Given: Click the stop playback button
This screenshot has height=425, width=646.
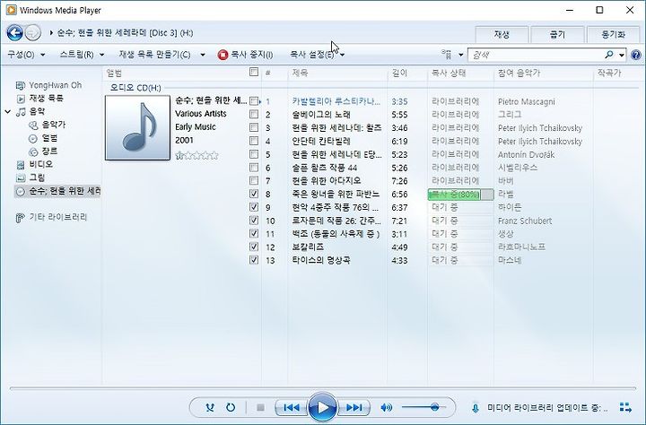Looking at the screenshot, I should coord(260,408).
